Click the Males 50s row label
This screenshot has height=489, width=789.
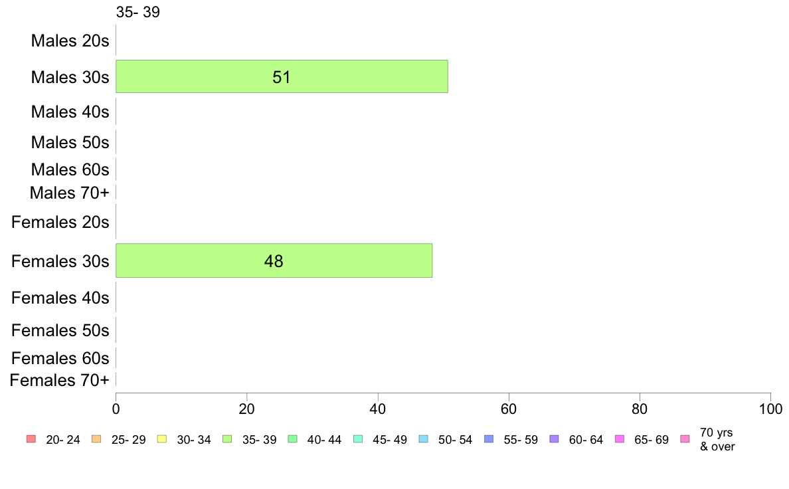click(x=70, y=143)
